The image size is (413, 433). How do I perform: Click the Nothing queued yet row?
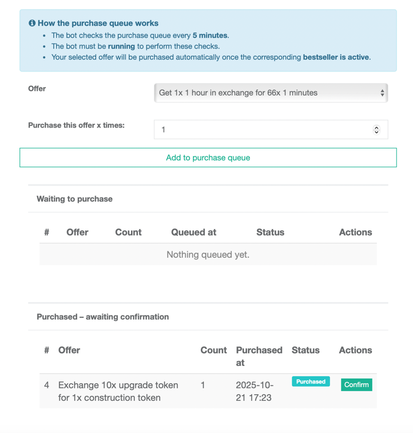(208, 254)
